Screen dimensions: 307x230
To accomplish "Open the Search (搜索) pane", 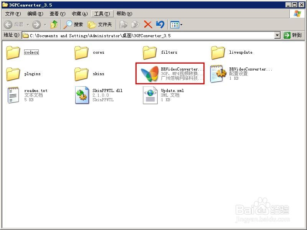I will click(x=73, y=25).
